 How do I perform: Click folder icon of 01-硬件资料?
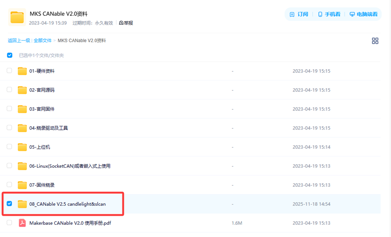pos(22,71)
